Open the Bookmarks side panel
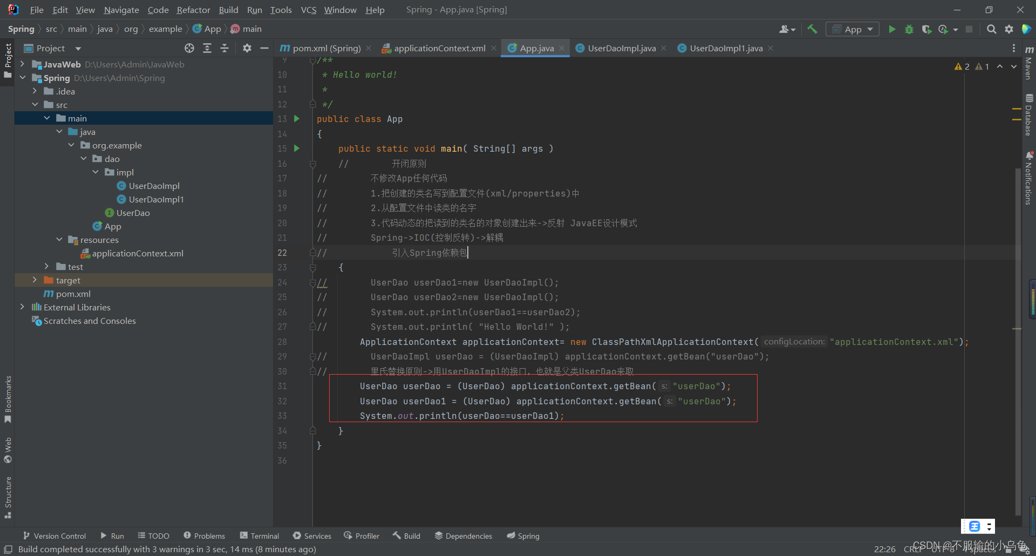1036x556 pixels. tap(8, 399)
